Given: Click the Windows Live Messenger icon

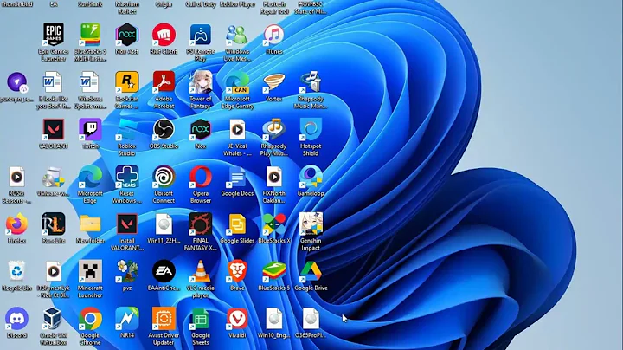Looking at the screenshot, I should [237, 35].
